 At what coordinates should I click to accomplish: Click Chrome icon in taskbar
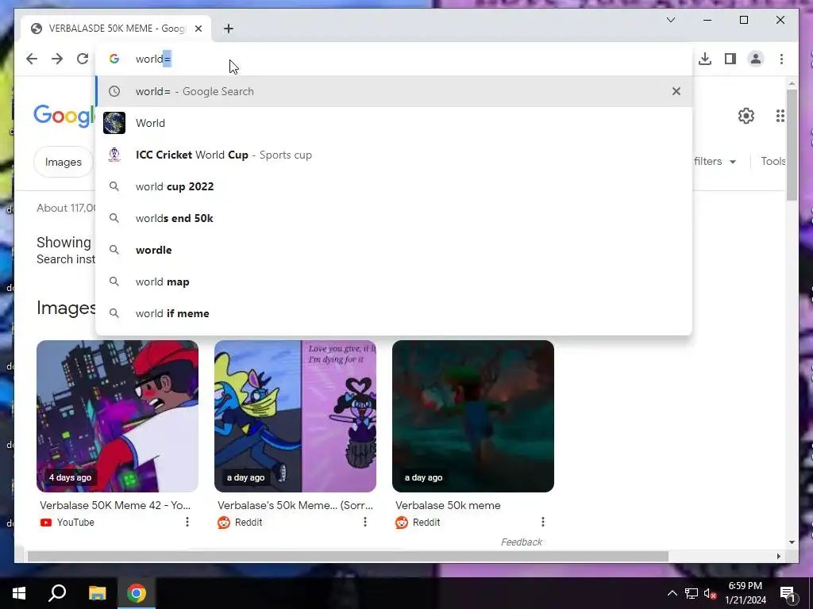[137, 593]
